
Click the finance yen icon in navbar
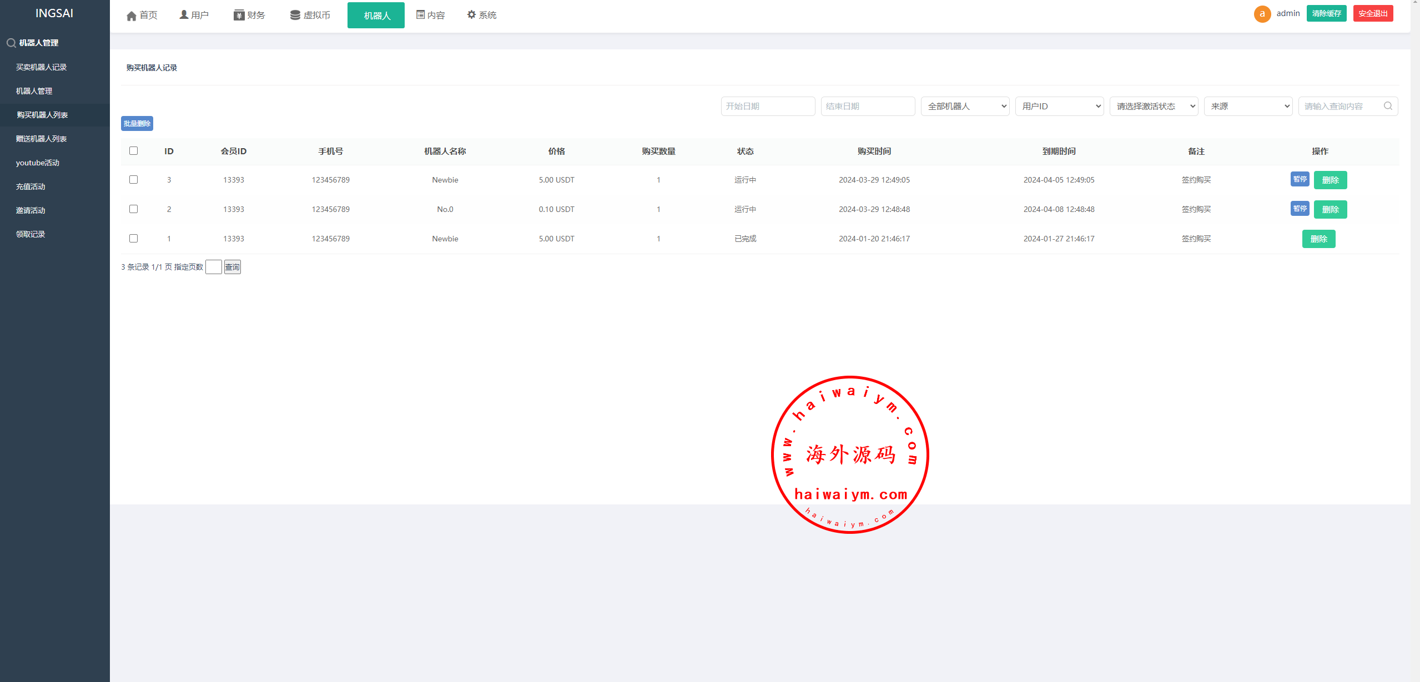coord(239,15)
